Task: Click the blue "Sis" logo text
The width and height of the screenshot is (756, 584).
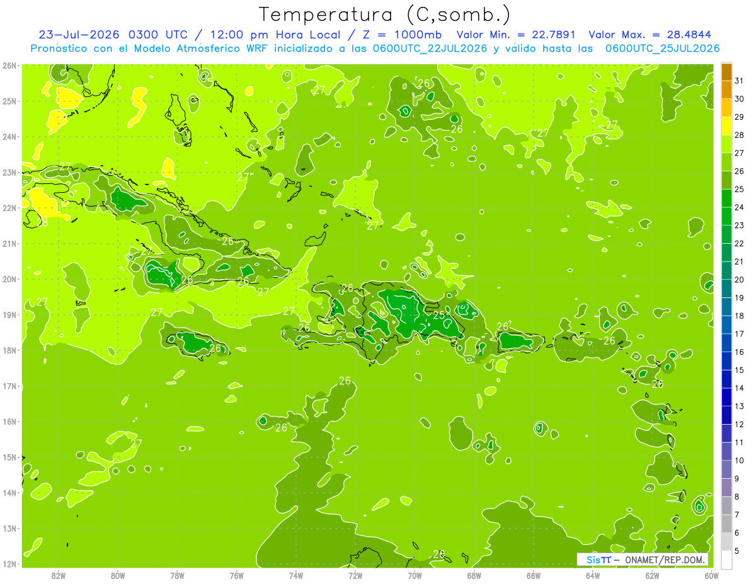Action: coord(594,559)
